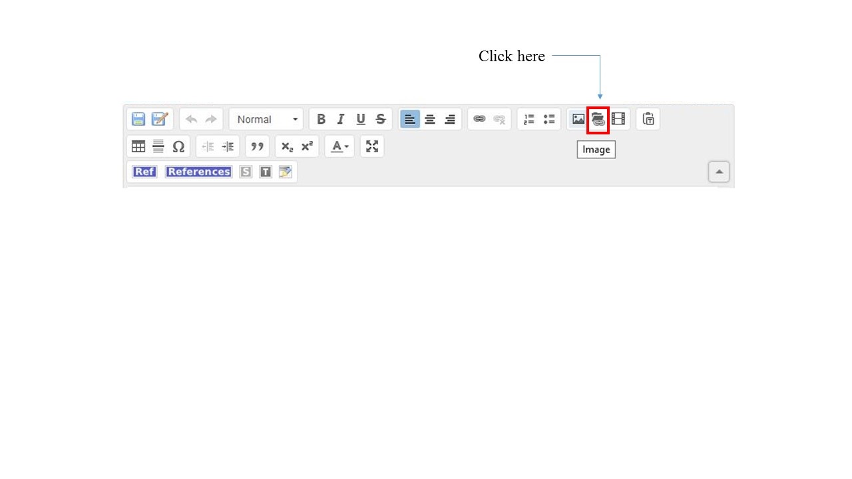The height and width of the screenshot is (479, 852).
Task: Insert a numbered list
Action: [x=529, y=119]
